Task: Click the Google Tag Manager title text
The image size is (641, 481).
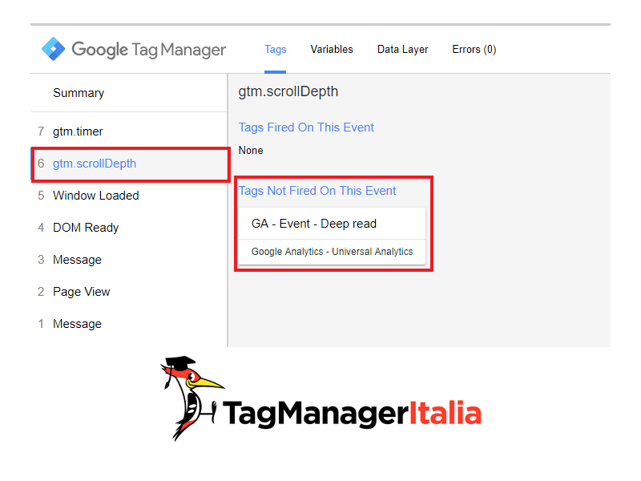Action: coord(148,50)
